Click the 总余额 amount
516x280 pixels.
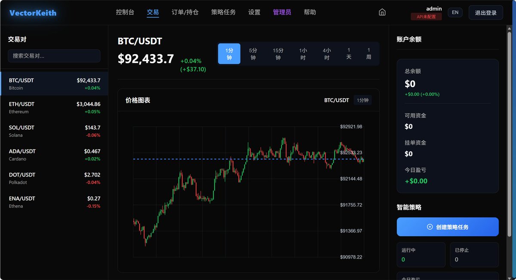(410, 84)
